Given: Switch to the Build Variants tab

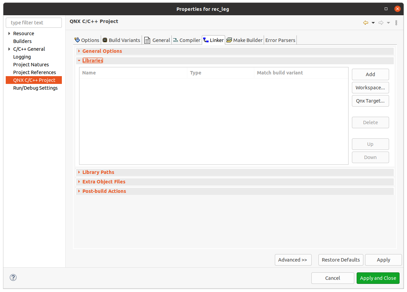Looking at the screenshot, I should [121, 40].
